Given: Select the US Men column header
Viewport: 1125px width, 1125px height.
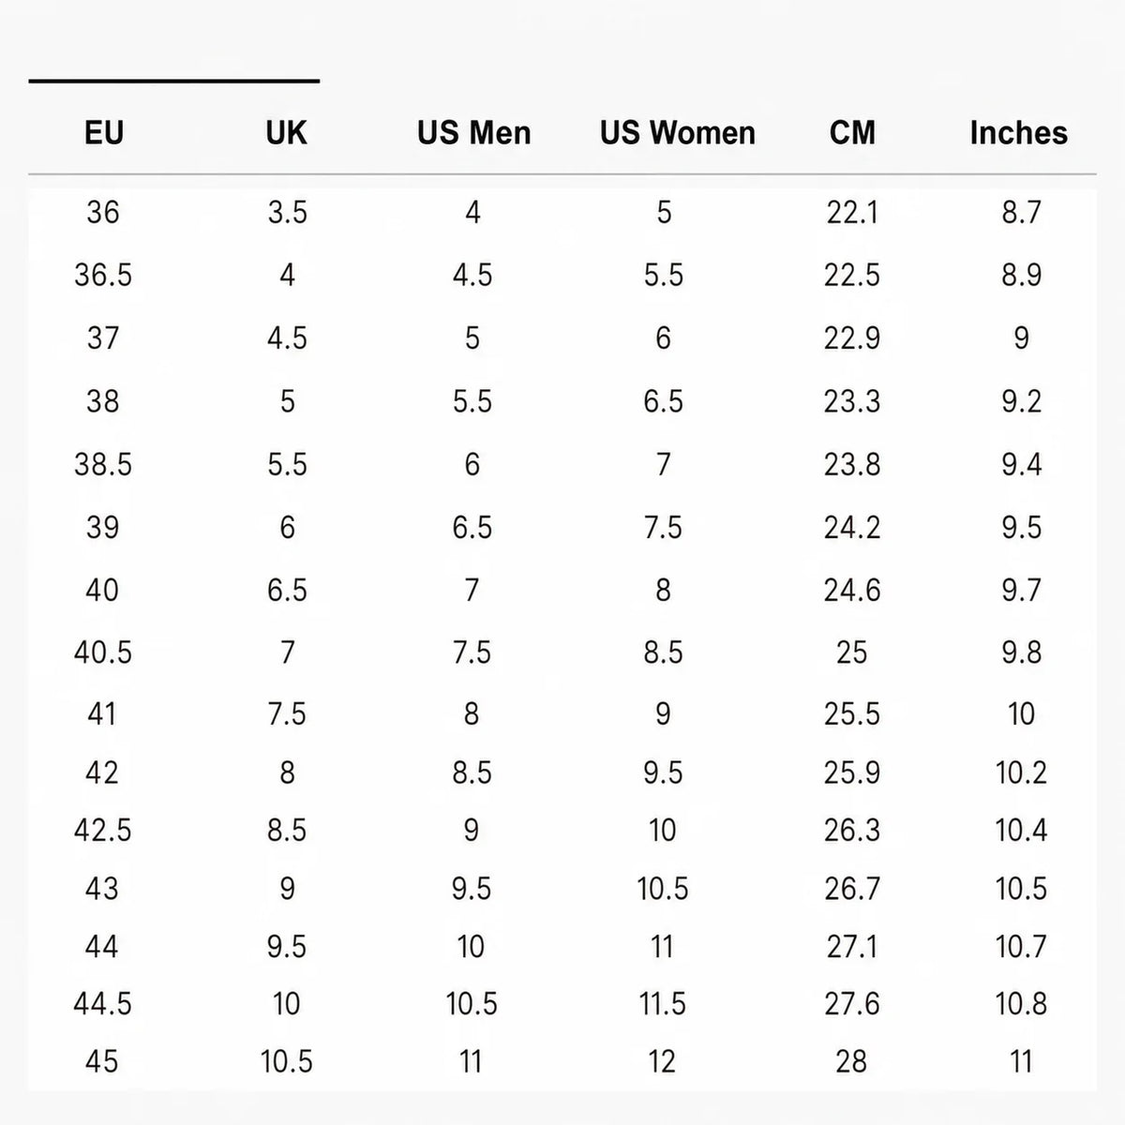Looking at the screenshot, I should tap(473, 133).
